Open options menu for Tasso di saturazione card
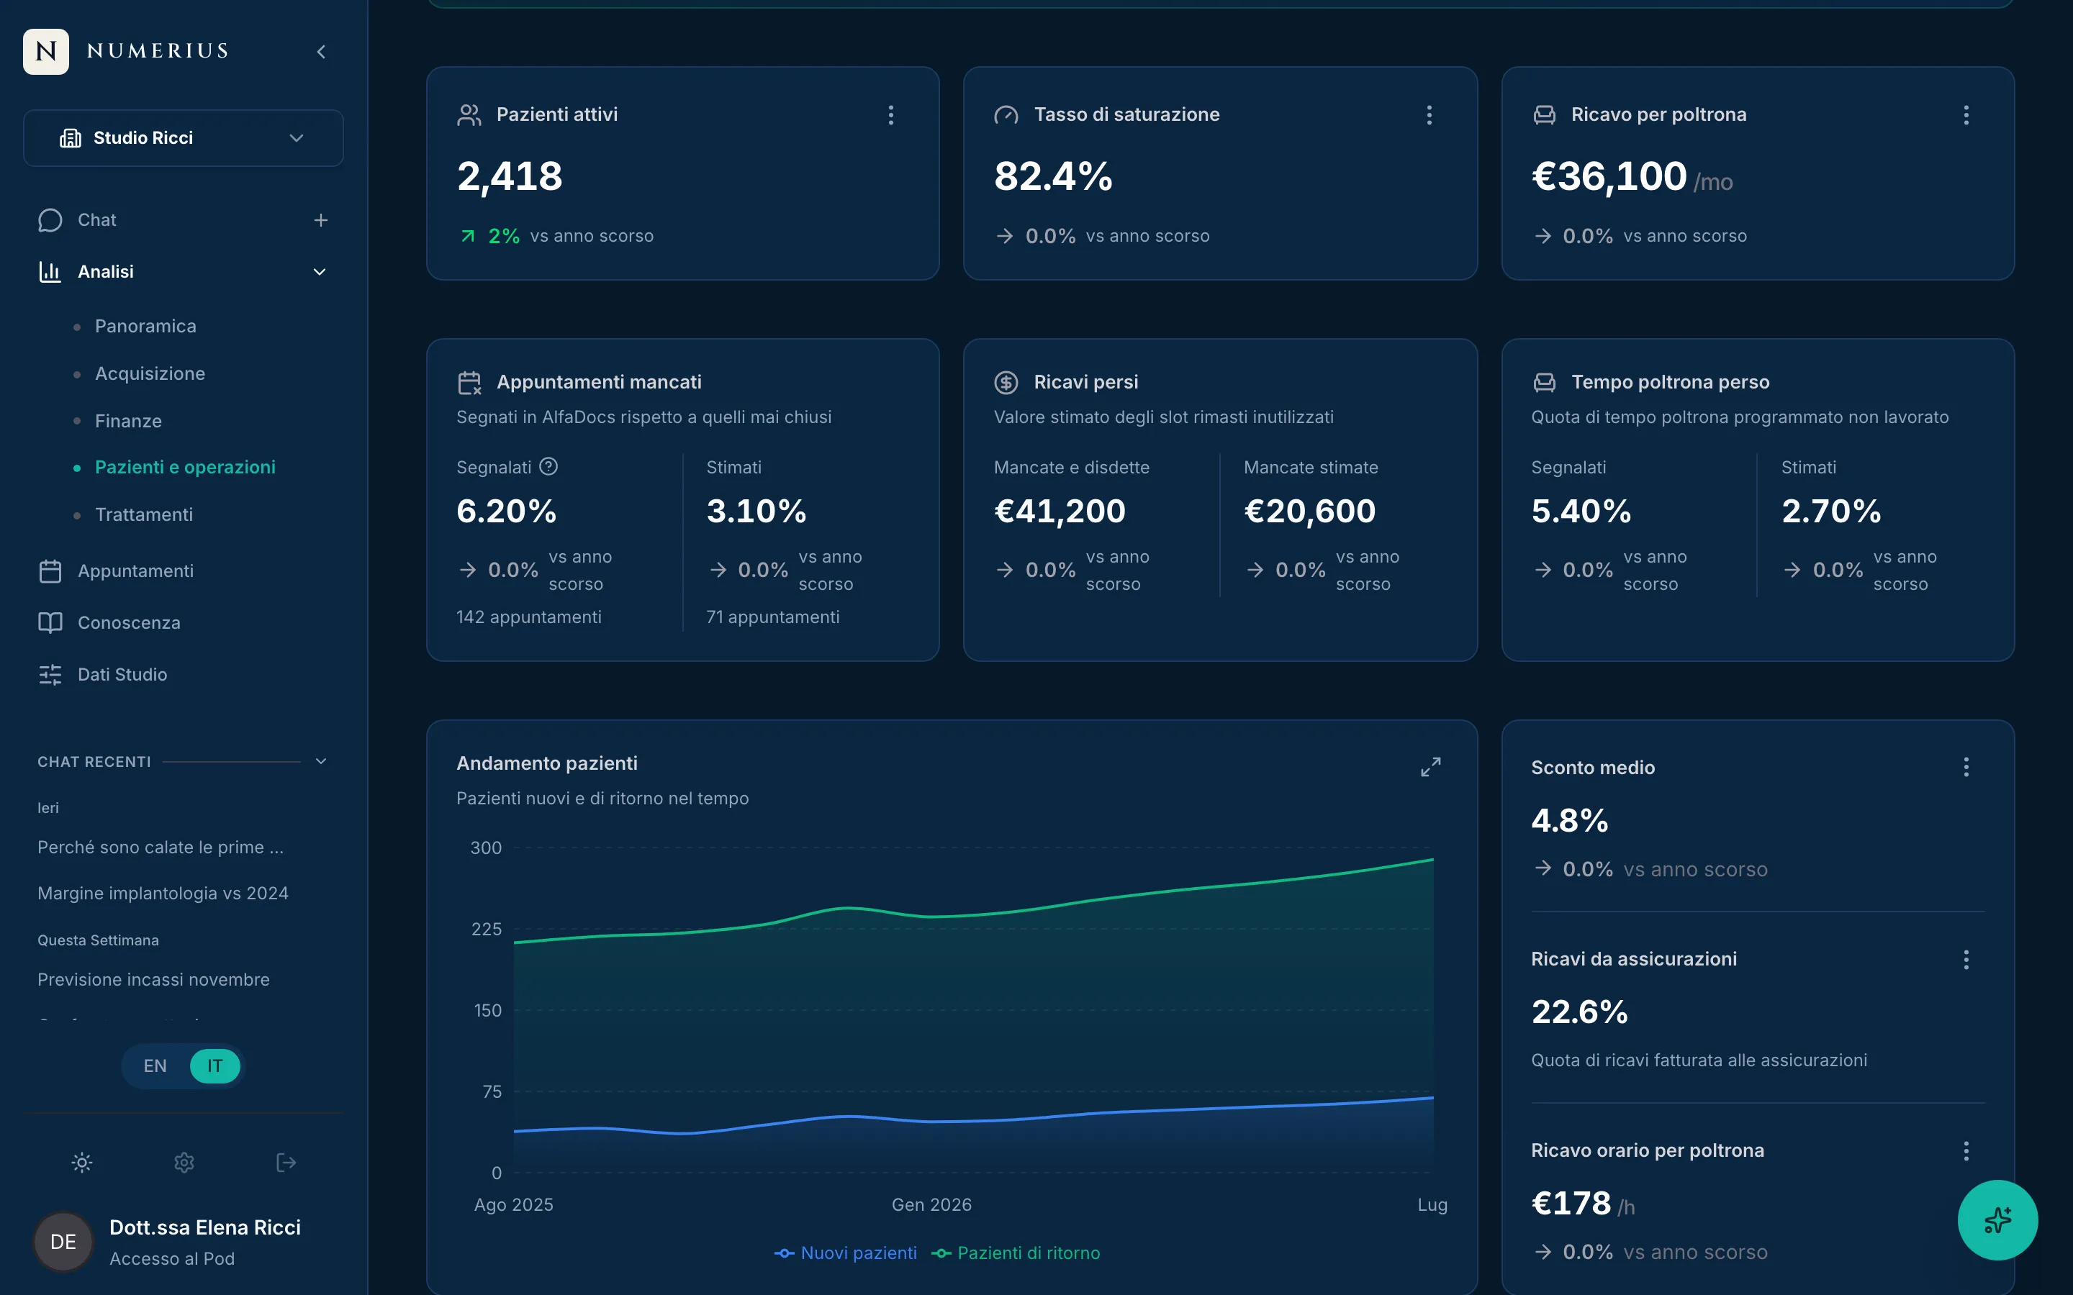This screenshot has width=2073, height=1295. pos(1429,115)
